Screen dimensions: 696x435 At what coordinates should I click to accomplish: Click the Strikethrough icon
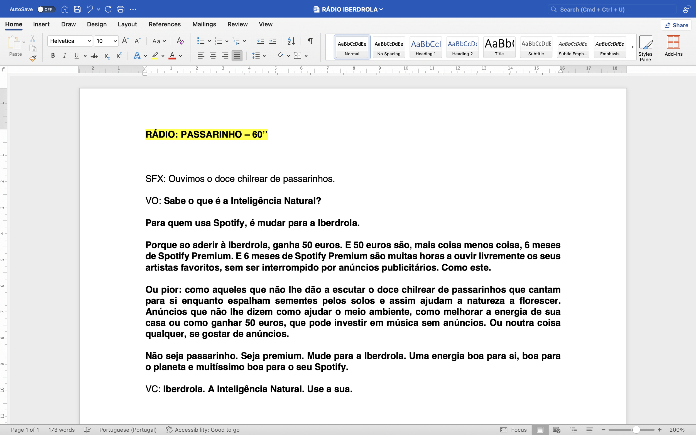tap(94, 56)
